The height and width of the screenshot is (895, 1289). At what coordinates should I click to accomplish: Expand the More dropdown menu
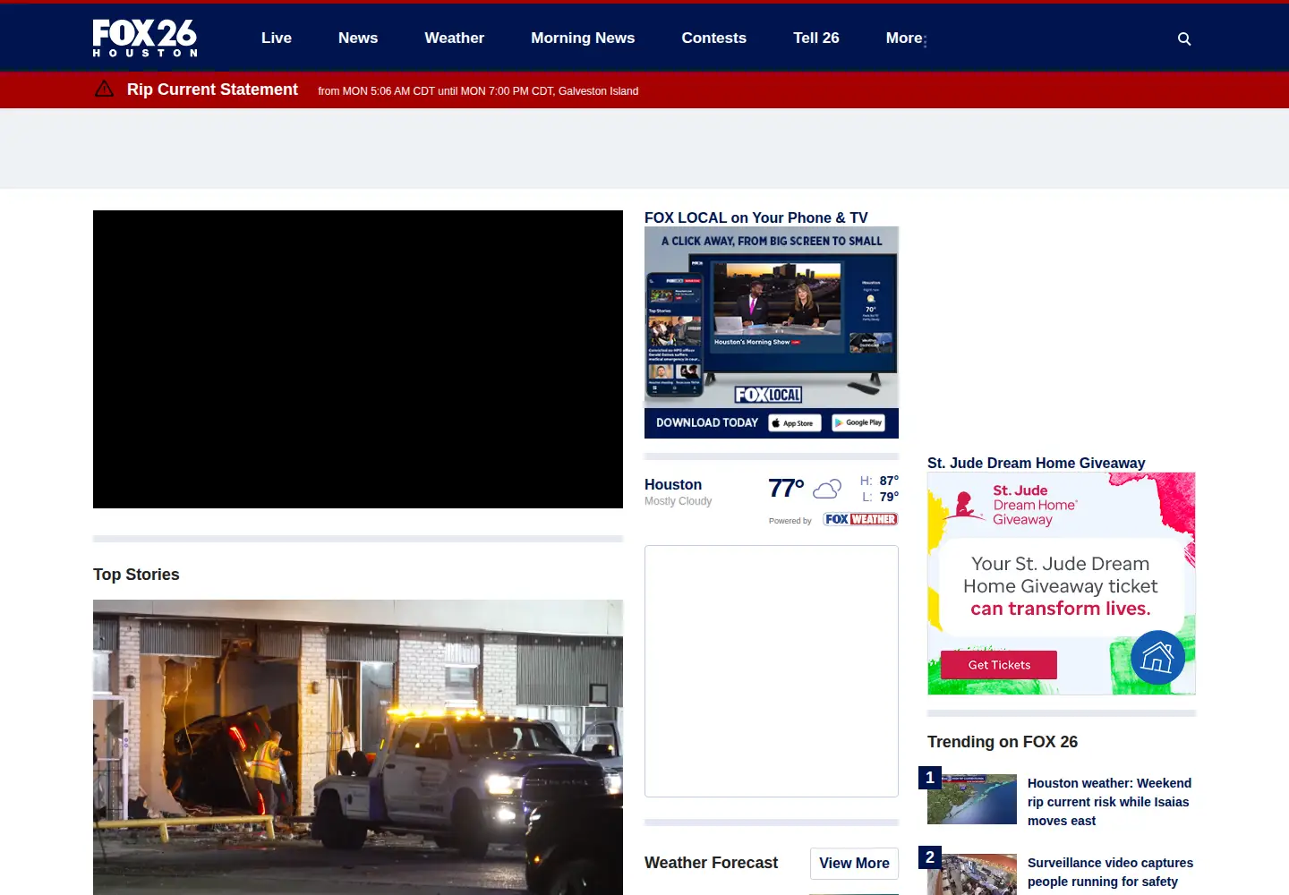pos(906,38)
